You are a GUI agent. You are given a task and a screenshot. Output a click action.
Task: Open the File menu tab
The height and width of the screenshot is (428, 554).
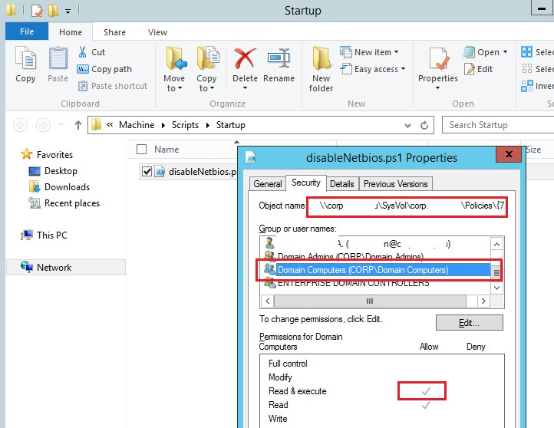point(27,31)
